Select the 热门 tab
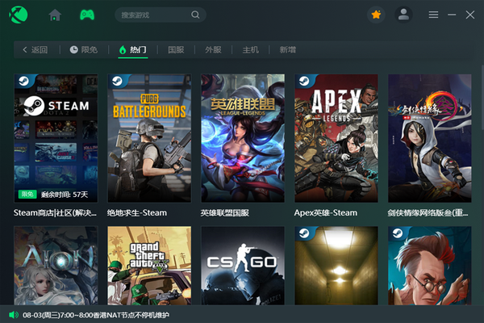 [132, 50]
